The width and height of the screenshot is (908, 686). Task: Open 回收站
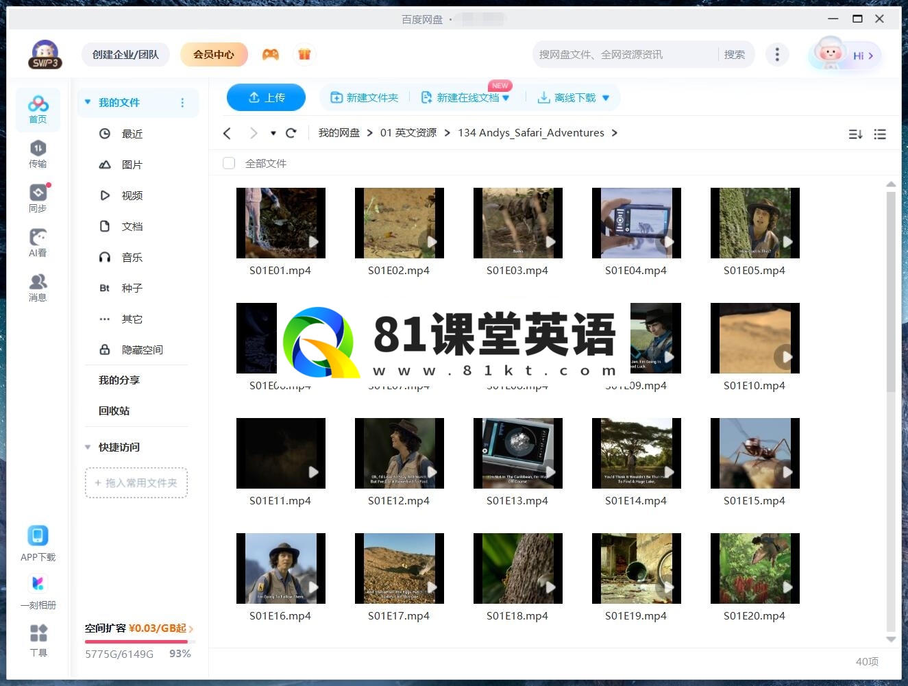pos(114,411)
